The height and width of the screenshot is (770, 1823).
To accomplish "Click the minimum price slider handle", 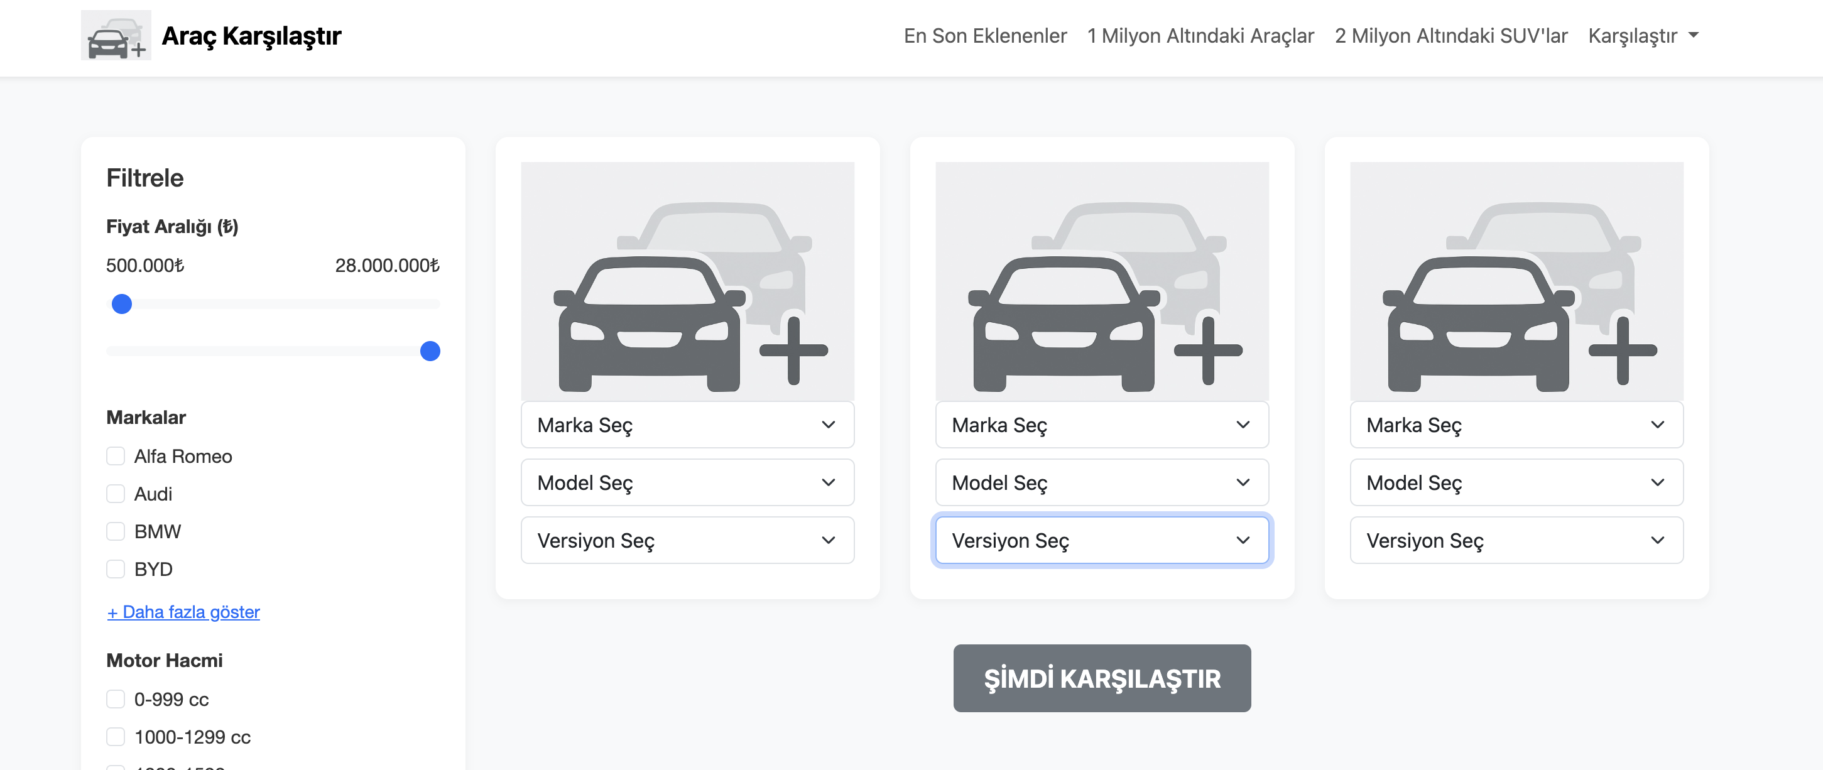I will pyautogui.click(x=122, y=305).
